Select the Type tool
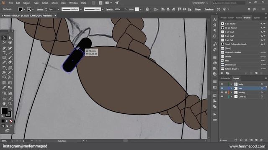 click(x=4, y=53)
